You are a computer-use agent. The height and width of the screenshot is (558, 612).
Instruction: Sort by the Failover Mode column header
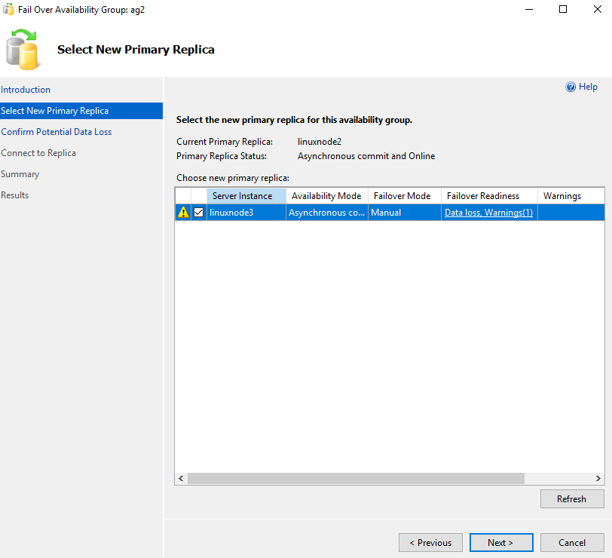404,196
